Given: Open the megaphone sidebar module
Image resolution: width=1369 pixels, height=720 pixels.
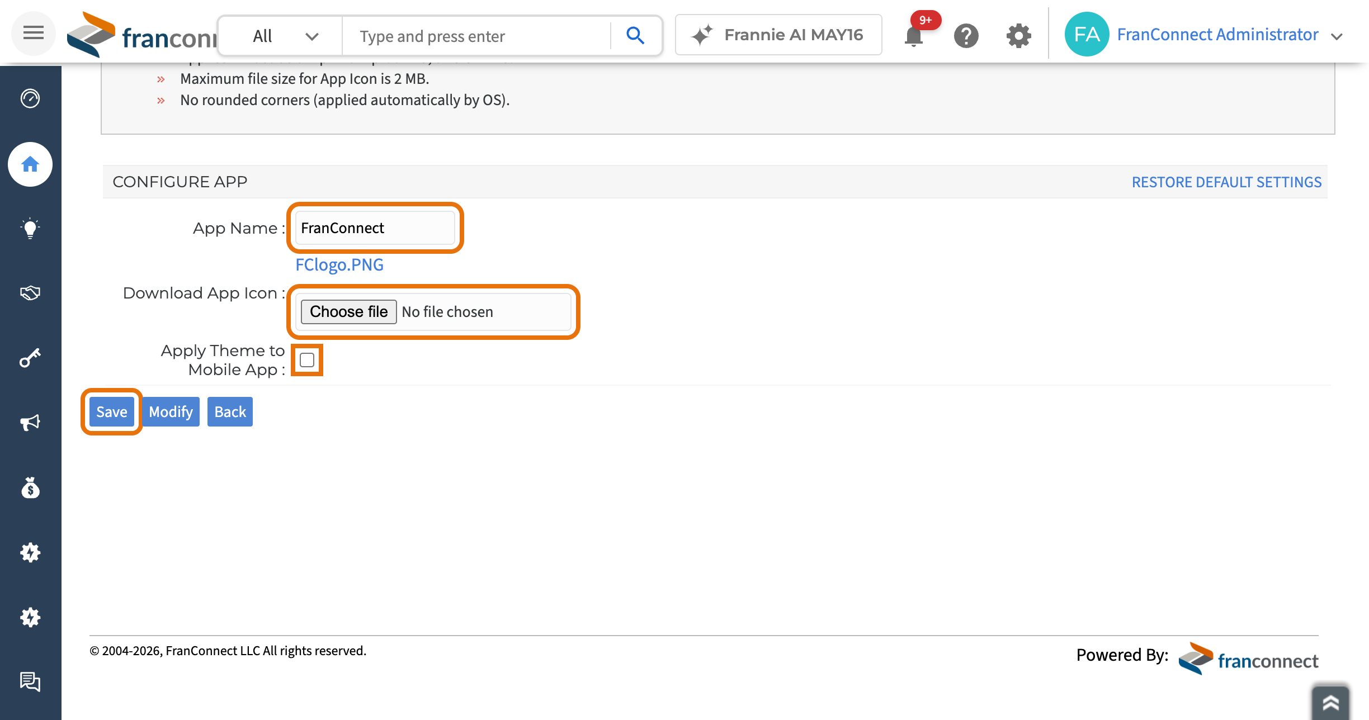Looking at the screenshot, I should point(30,423).
